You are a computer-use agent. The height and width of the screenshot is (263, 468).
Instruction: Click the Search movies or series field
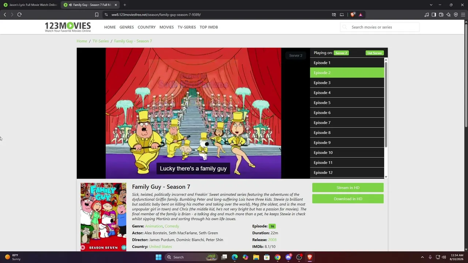pos(380,27)
